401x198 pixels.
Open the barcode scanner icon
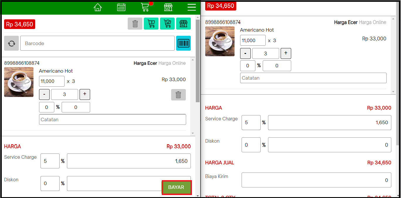tap(183, 43)
